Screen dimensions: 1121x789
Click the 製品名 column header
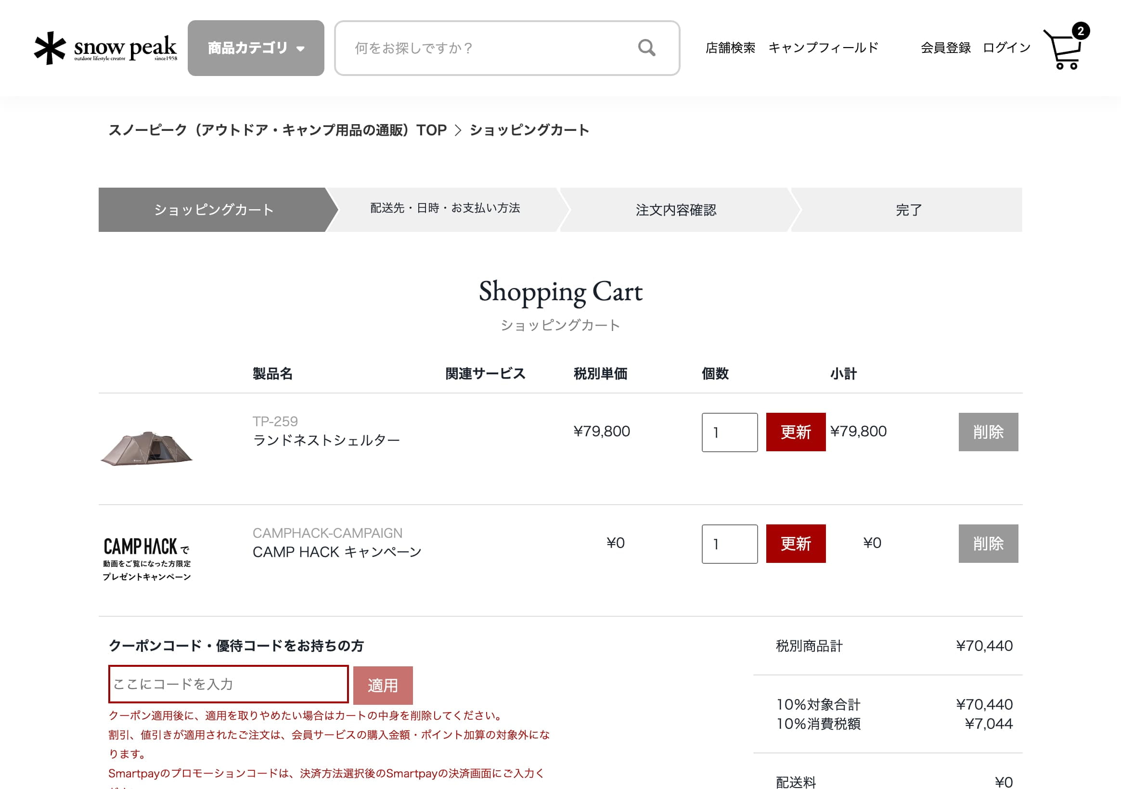[x=272, y=374]
